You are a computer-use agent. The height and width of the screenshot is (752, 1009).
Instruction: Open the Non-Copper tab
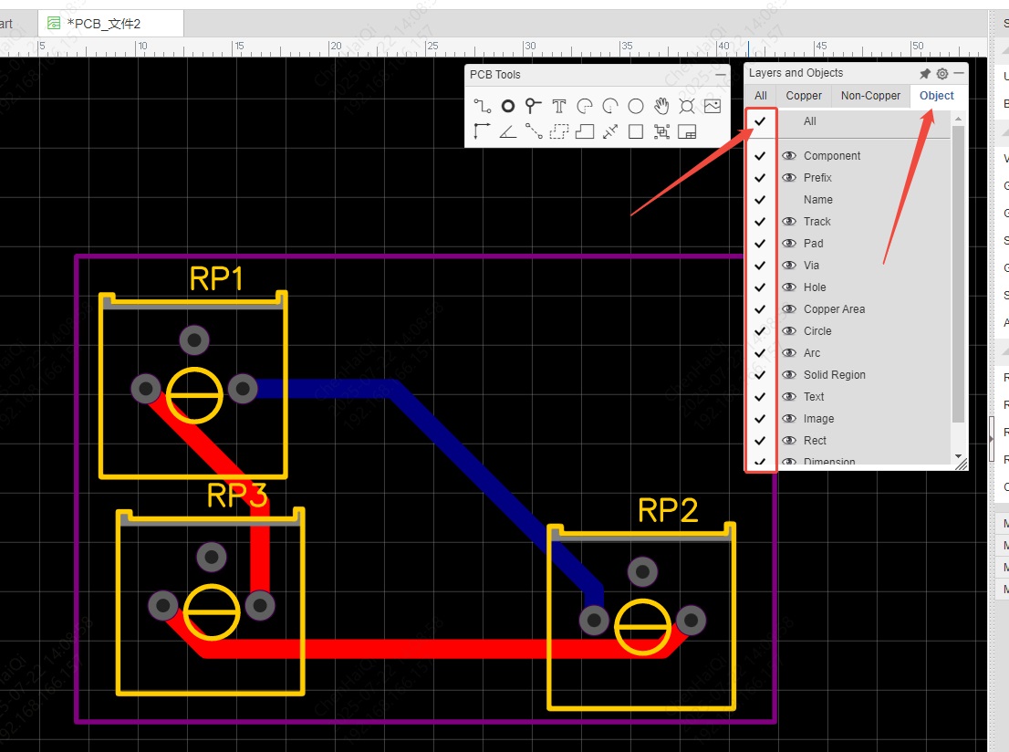[x=870, y=96]
